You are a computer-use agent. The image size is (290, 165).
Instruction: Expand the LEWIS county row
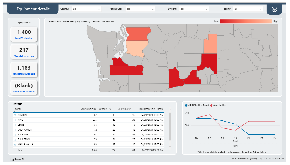[15, 125]
